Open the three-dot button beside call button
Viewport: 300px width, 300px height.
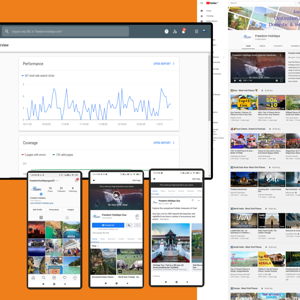tap(137, 225)
